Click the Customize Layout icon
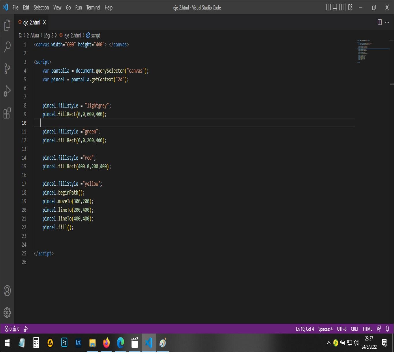This screenshot has width=394, height=354. click(350, 7)
